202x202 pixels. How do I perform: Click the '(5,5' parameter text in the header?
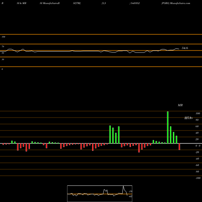(x=104, y=3)
